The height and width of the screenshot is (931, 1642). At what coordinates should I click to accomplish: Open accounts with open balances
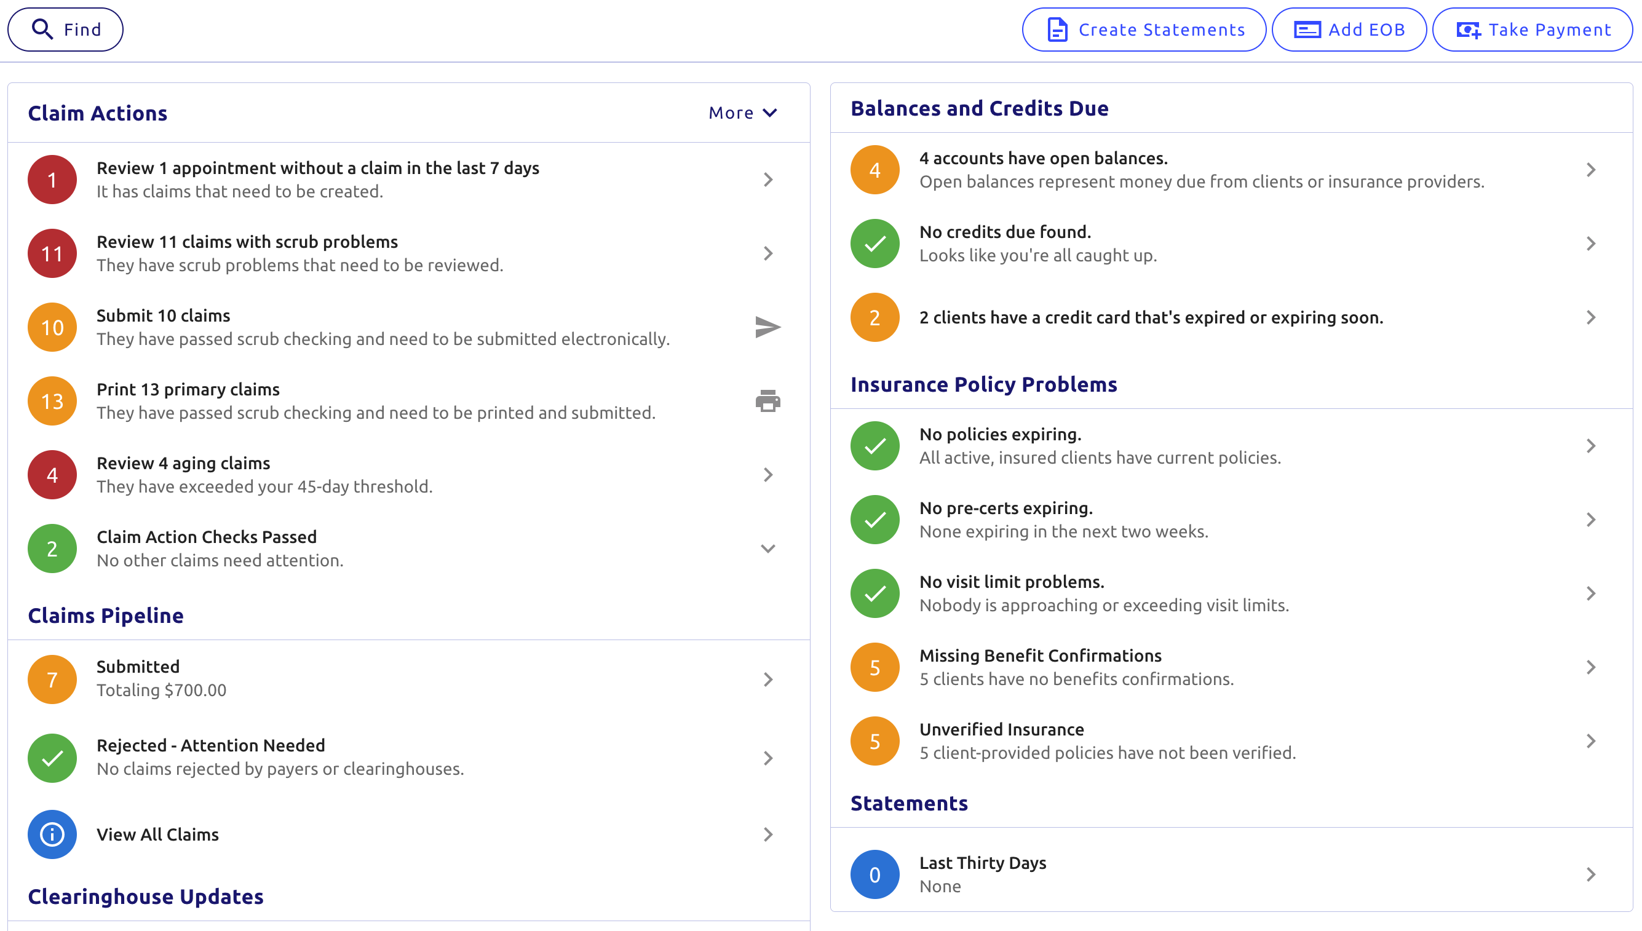(1043, 159)
